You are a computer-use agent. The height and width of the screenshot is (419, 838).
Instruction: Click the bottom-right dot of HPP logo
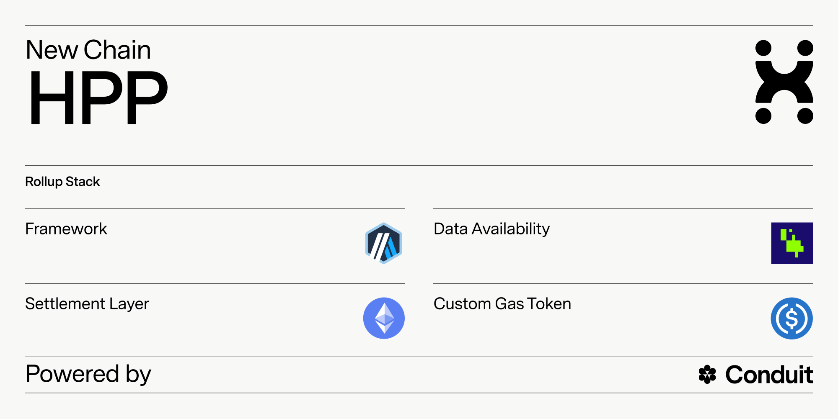tap(805, 116)
